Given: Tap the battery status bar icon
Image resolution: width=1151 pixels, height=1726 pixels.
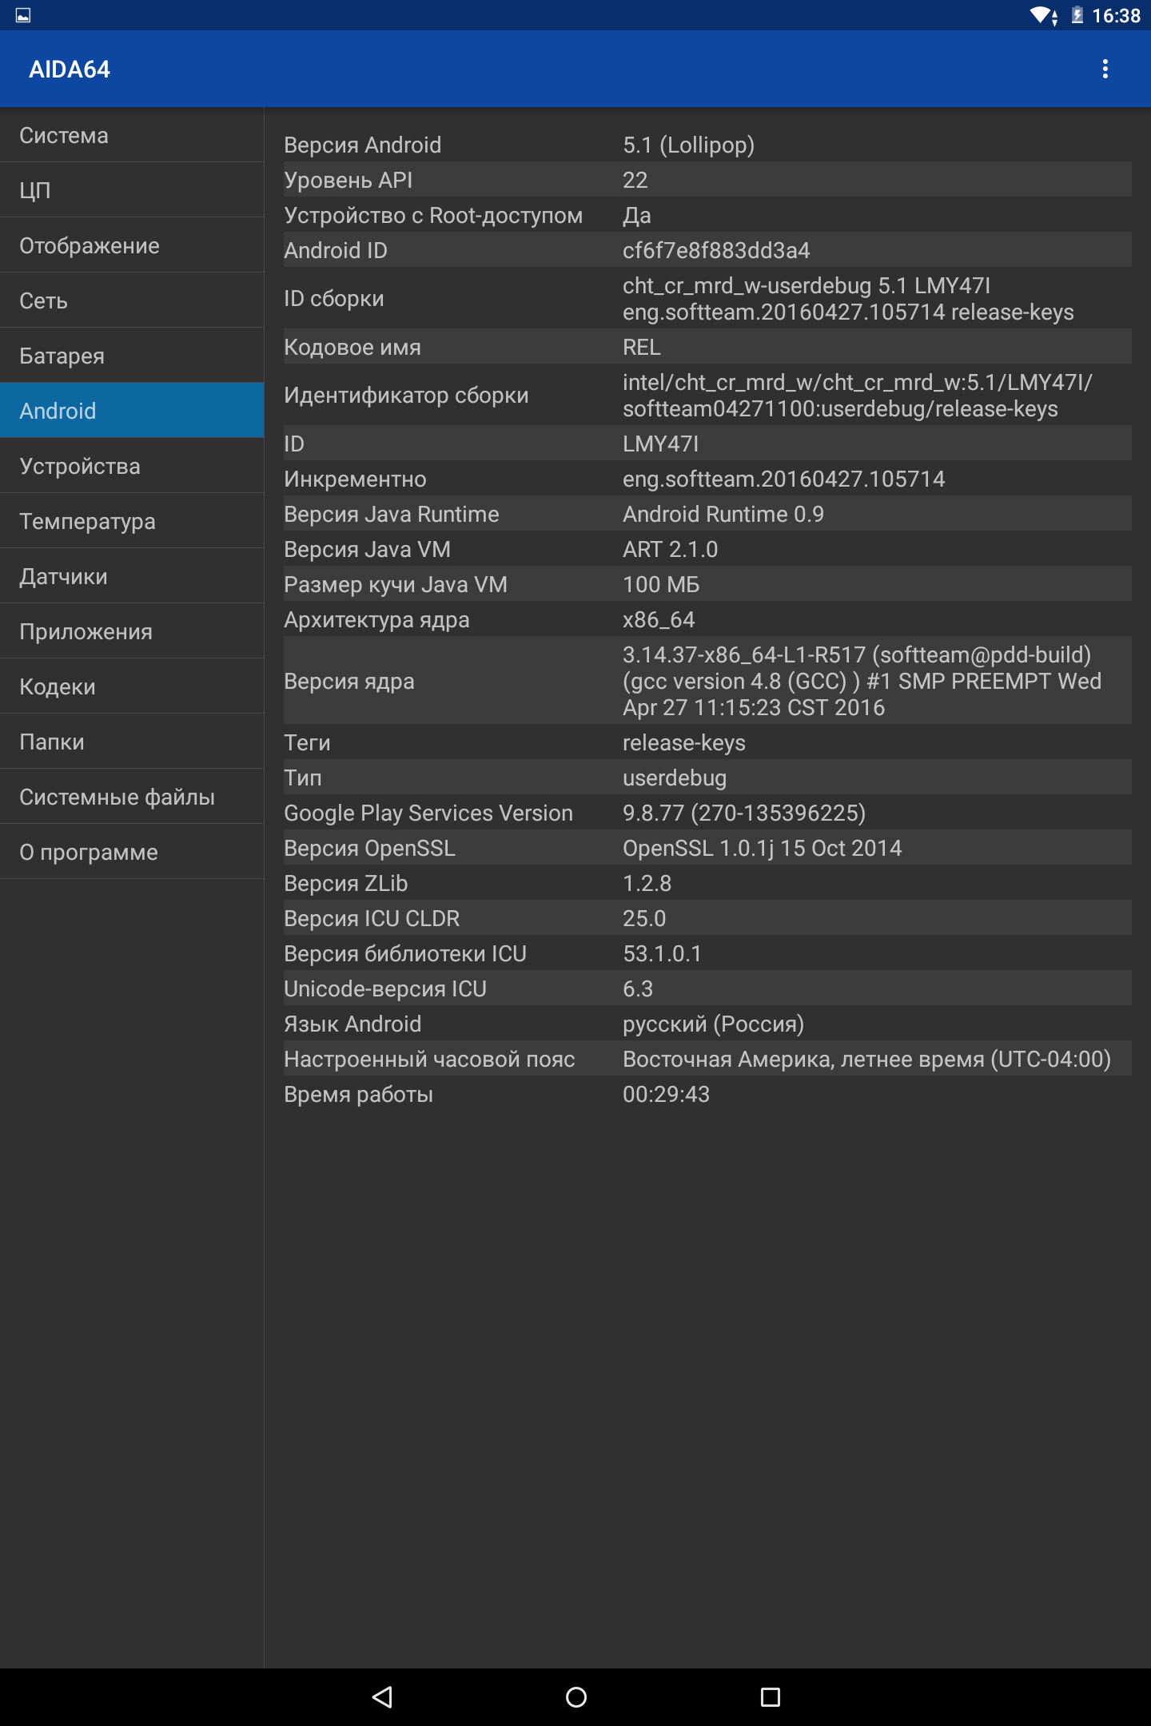Looking at the screenshot, I should pyautogui.click(x=1077, y=15).
